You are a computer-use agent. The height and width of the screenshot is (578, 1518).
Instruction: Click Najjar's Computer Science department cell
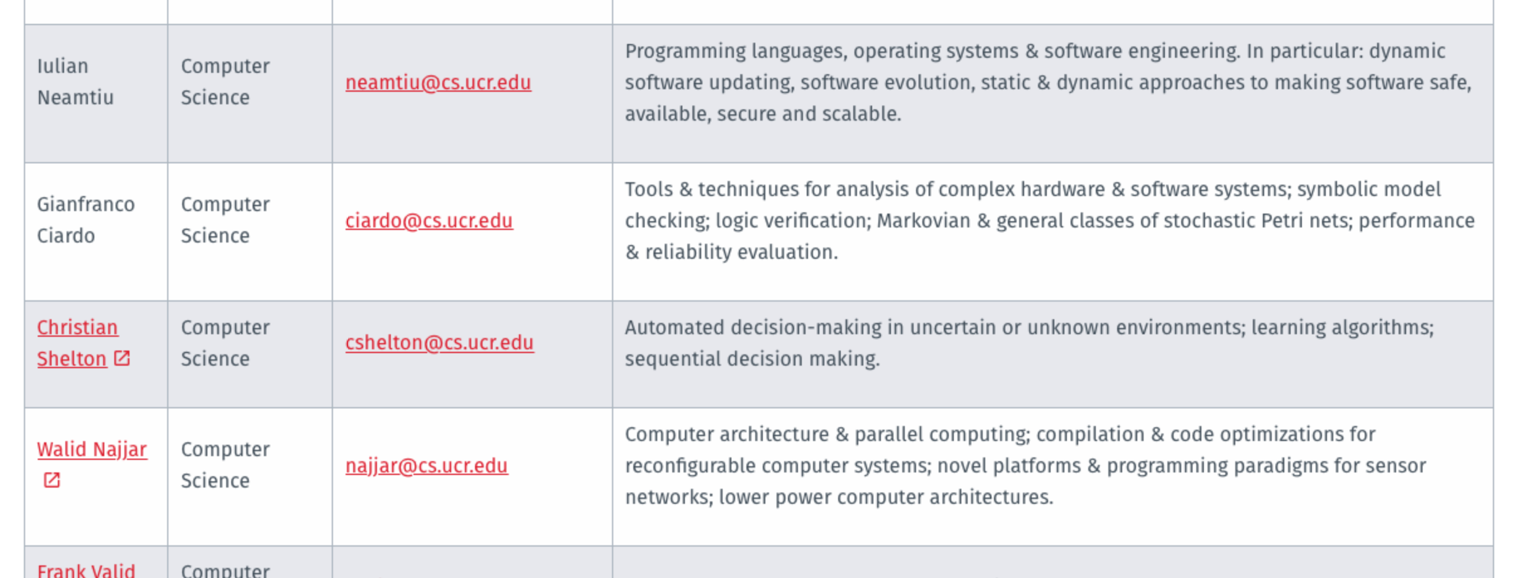(x=250, y=477)
